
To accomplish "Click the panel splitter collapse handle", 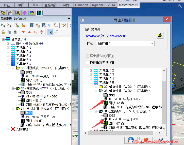I will [x=73, y=77].
